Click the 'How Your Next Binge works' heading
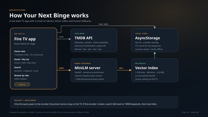The image size is (208, 117). click(x=49, y=15)
